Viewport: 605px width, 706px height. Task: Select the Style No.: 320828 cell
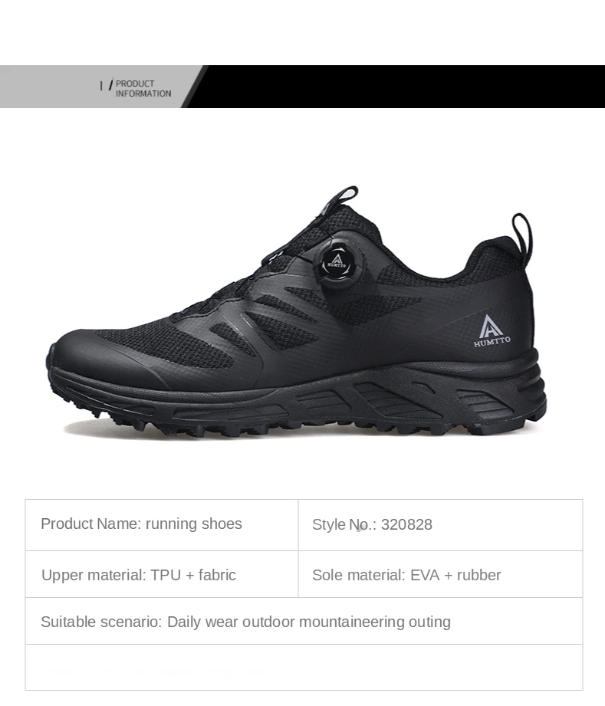(440, 525)
